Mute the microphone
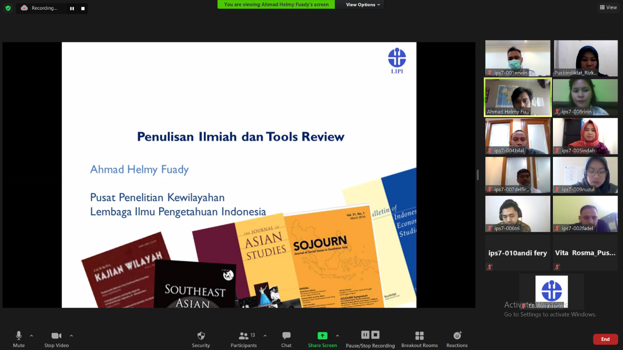 point(18,339)
